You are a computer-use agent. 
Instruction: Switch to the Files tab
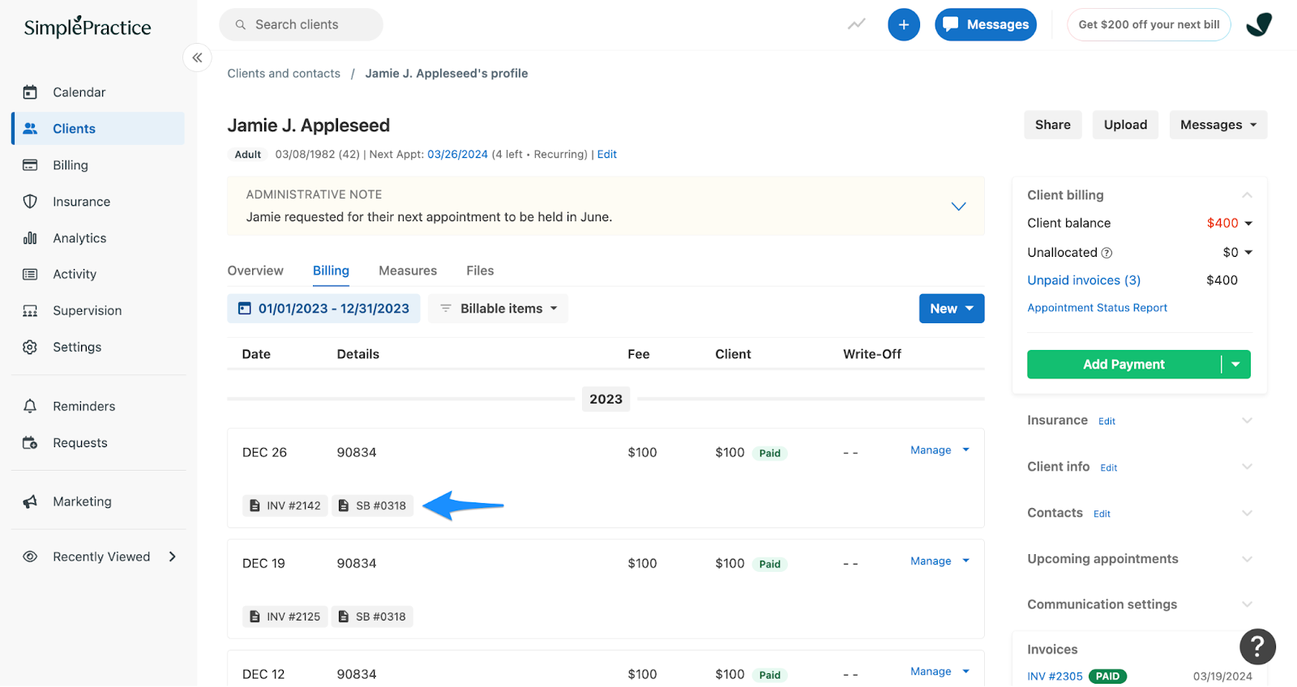tap(480, 271)
